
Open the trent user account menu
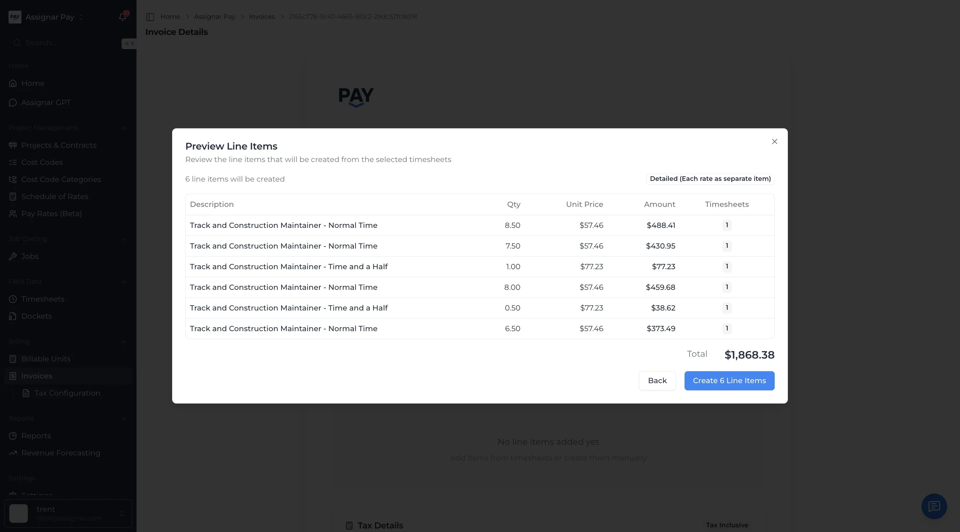(68, 513)
